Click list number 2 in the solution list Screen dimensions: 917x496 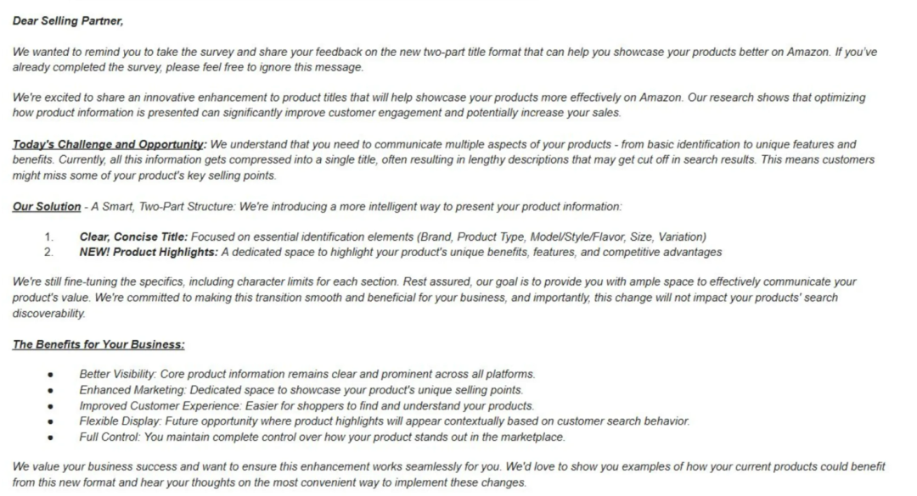tap(48, 252)
